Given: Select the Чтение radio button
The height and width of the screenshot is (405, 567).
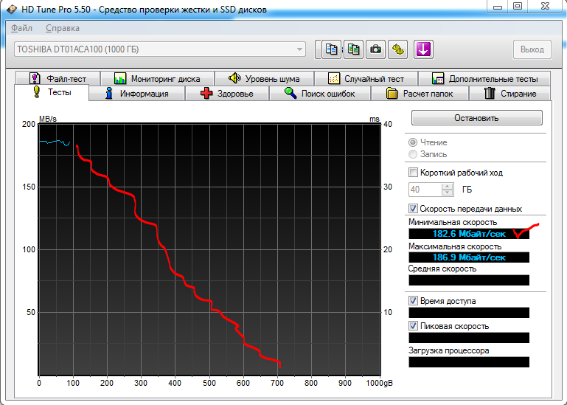Looking at the screenshot, I should [413, 142].
